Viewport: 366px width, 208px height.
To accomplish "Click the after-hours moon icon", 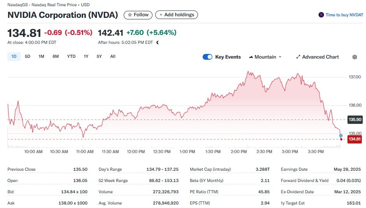I will click(x=158, y=43).
